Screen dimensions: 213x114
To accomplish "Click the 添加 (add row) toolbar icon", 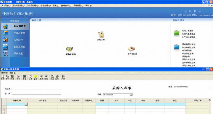I will coord(41,77).
